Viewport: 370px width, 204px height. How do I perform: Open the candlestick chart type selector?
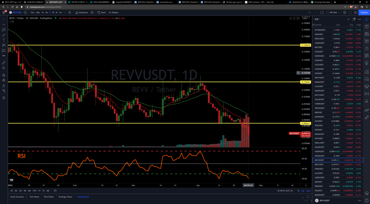tap(69, 12)
